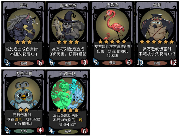Click the health heart 4 on 发条企鹅

40,131
